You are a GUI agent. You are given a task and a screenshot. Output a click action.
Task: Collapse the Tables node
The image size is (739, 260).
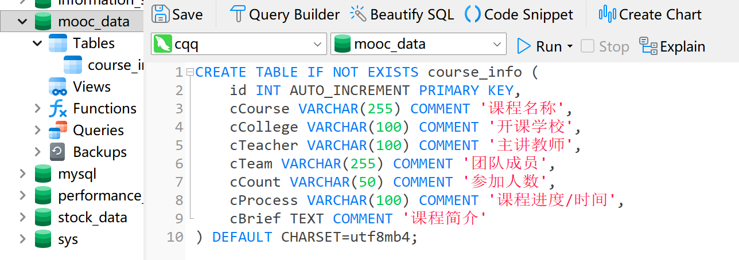point(37,44)
